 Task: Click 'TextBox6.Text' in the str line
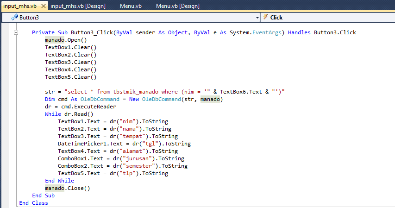tap(241, 92)
